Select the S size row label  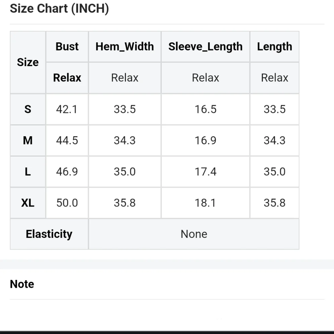(x=28, y=109)
